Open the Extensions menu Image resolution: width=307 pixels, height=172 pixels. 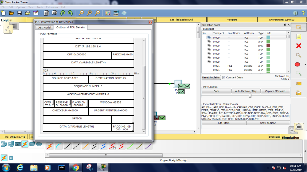tap(52, 7)
